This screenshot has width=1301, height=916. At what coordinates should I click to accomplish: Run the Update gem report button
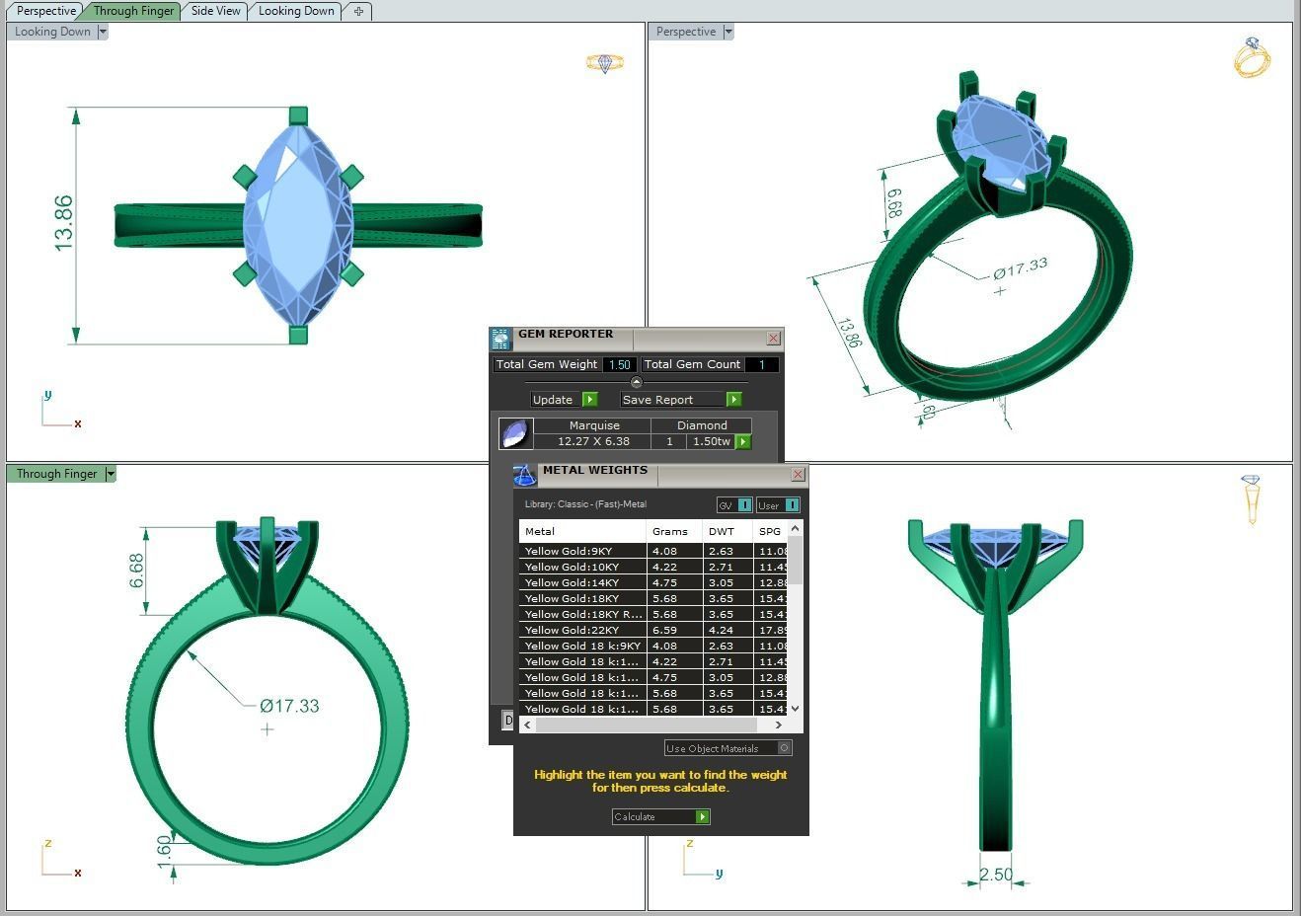coord(564,400)
